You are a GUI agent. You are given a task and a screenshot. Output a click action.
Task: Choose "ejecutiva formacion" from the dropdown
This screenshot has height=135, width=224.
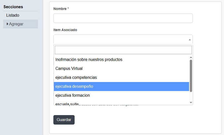pyautogui.click(x=73, y=96)
